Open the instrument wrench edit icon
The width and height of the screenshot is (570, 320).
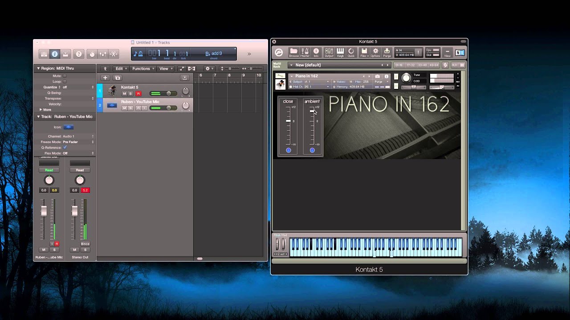(280, 76)
